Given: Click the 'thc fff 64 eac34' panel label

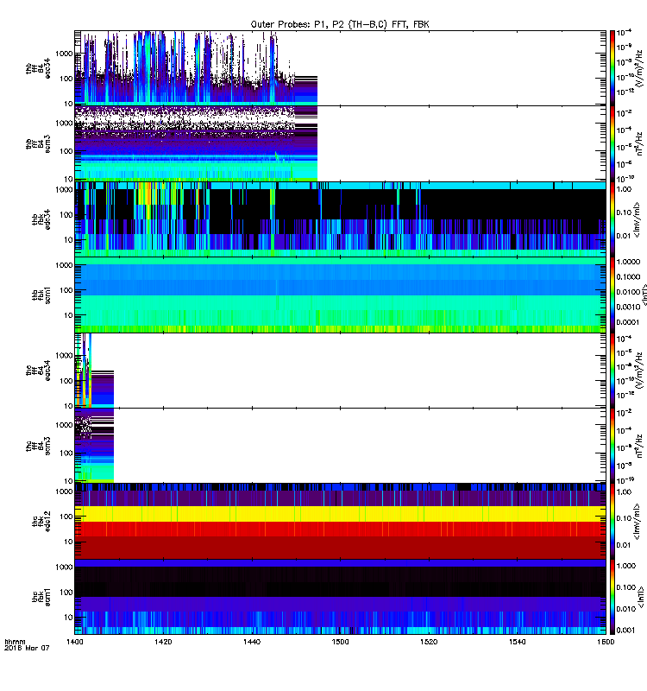Looking at the screenshot, I should click(38, 371).
